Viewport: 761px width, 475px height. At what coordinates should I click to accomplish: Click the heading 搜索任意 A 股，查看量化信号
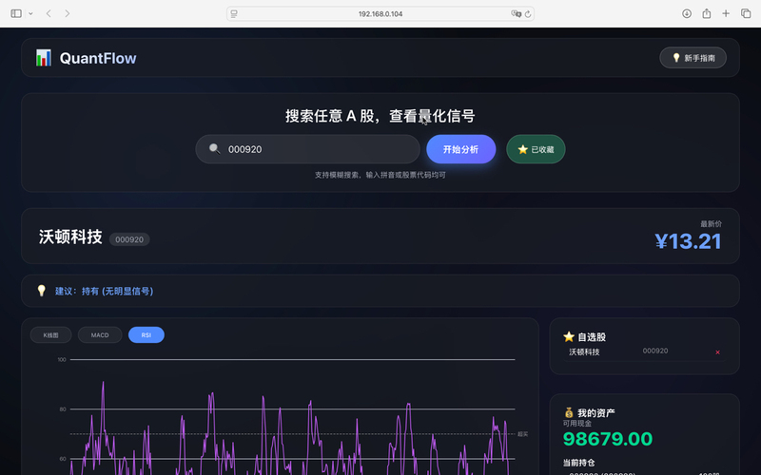(380, 116)
